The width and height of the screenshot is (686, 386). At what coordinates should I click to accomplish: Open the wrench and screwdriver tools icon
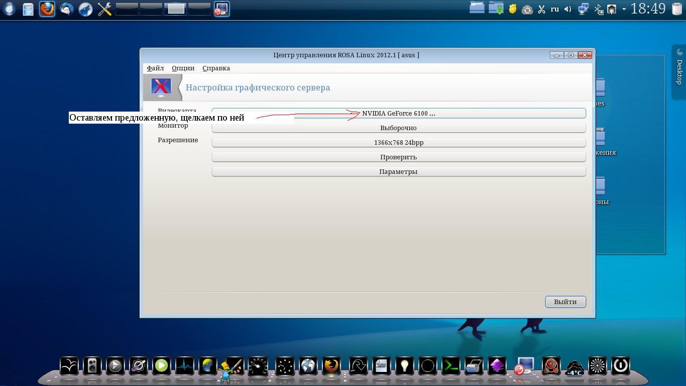click(x=104, y=9)
